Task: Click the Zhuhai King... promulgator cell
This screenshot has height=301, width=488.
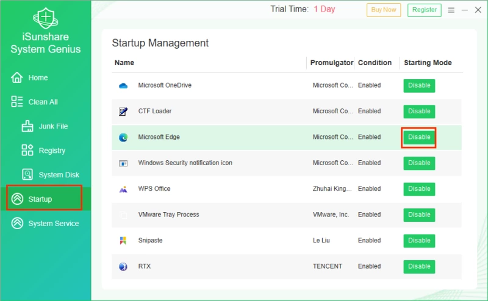Action: pyautogui.click(x=332, y=188)
